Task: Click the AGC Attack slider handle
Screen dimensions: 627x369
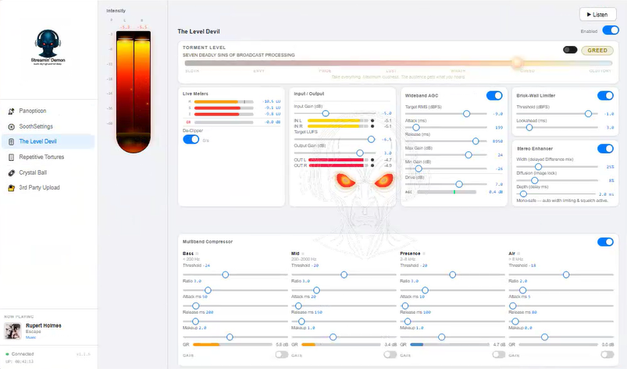Action: [x=416, y=127]
